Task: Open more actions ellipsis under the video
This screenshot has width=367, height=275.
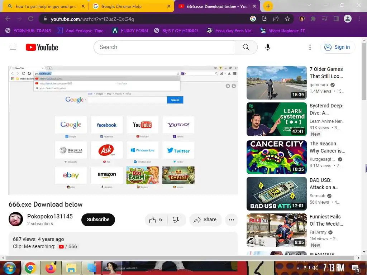Action: (231, 220)
